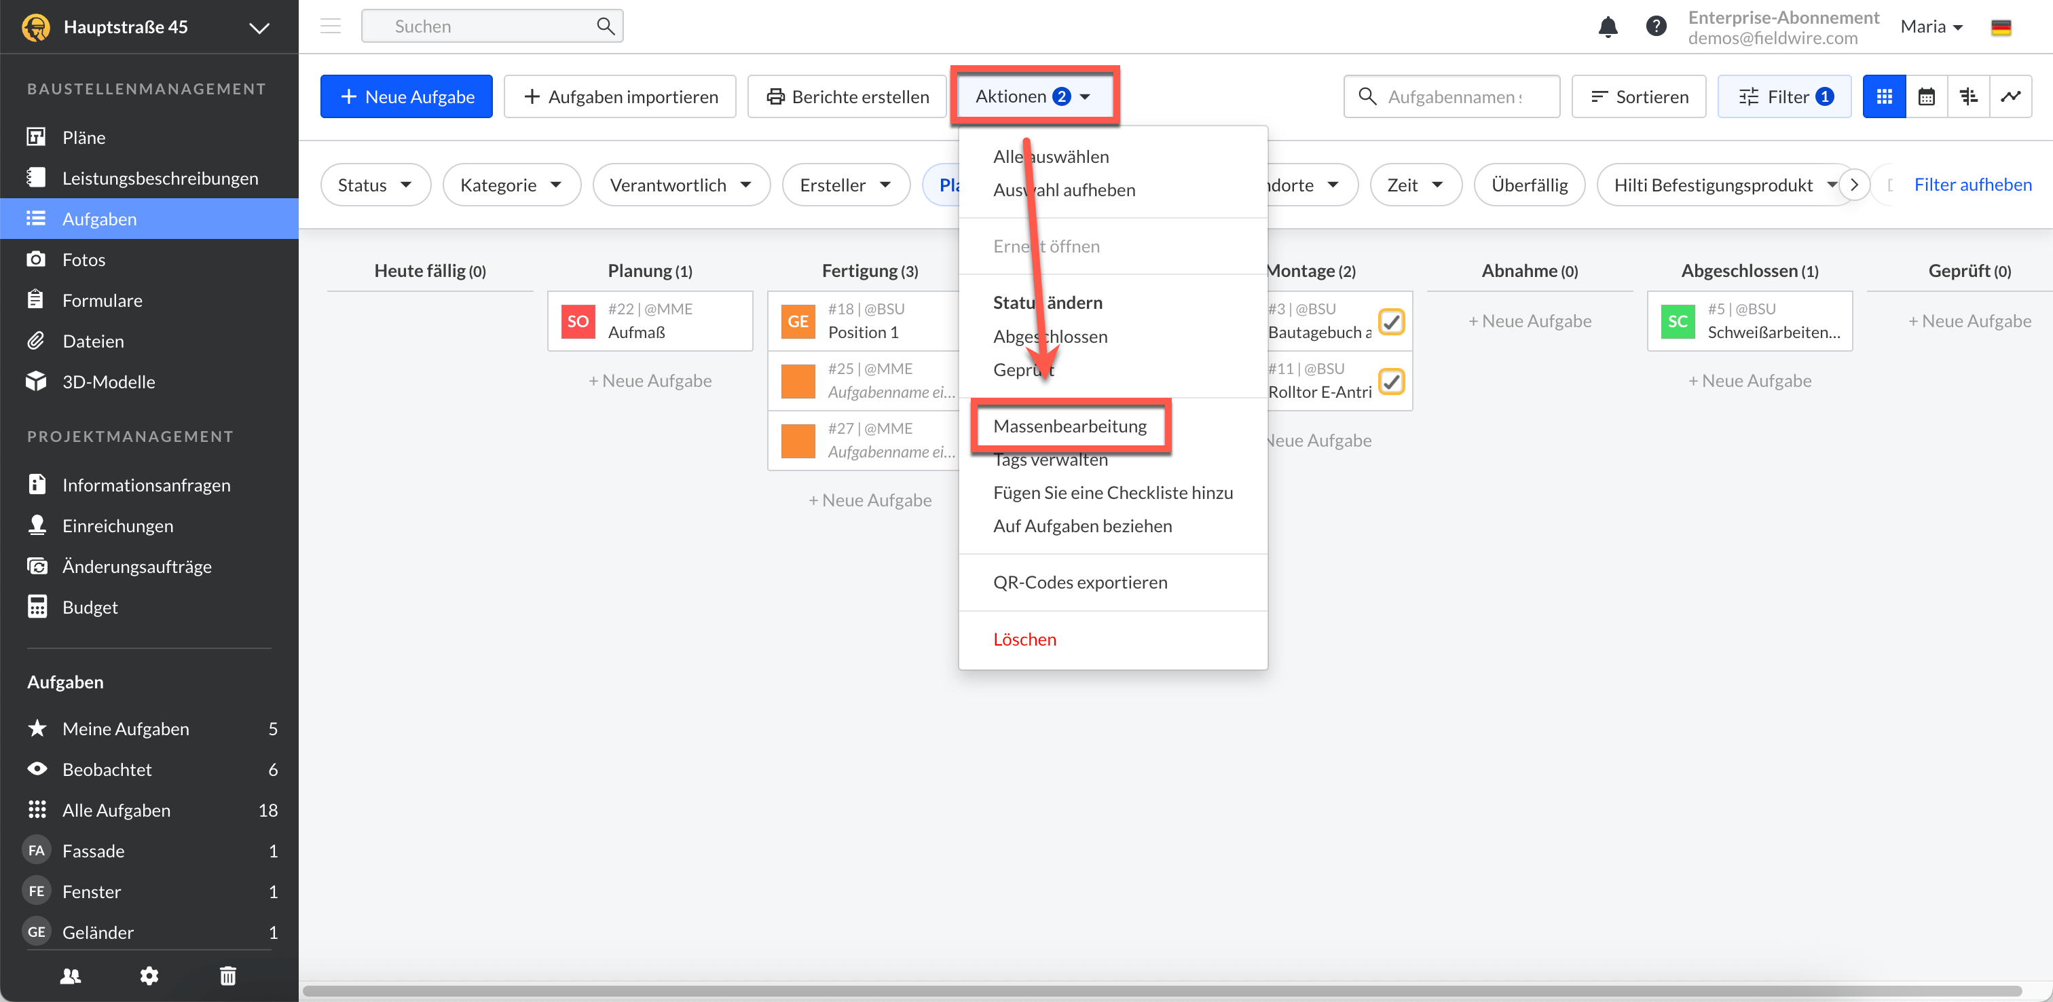Switch to calendar view icon
This screenshot has height=1002, width=2053.
point(1925,96)
